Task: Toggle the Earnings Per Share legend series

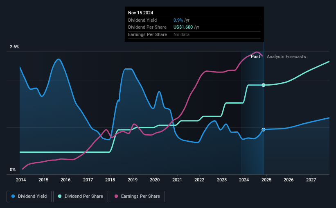Action: click(x=137, y=197)
